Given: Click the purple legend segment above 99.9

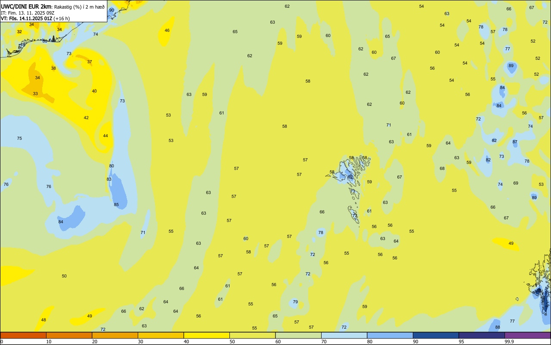Looking at the screenshot, I should pyautogui.click(x=527, y=335).
